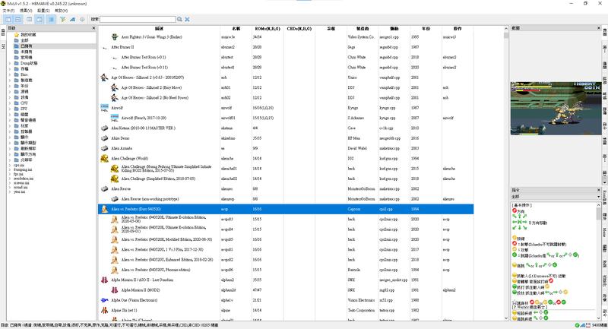Image resolution: width=608 pixels, height=329 pixels.
Task: Click the Age Of Heroes Silkroad 2 icon
Action: point(104,78)
